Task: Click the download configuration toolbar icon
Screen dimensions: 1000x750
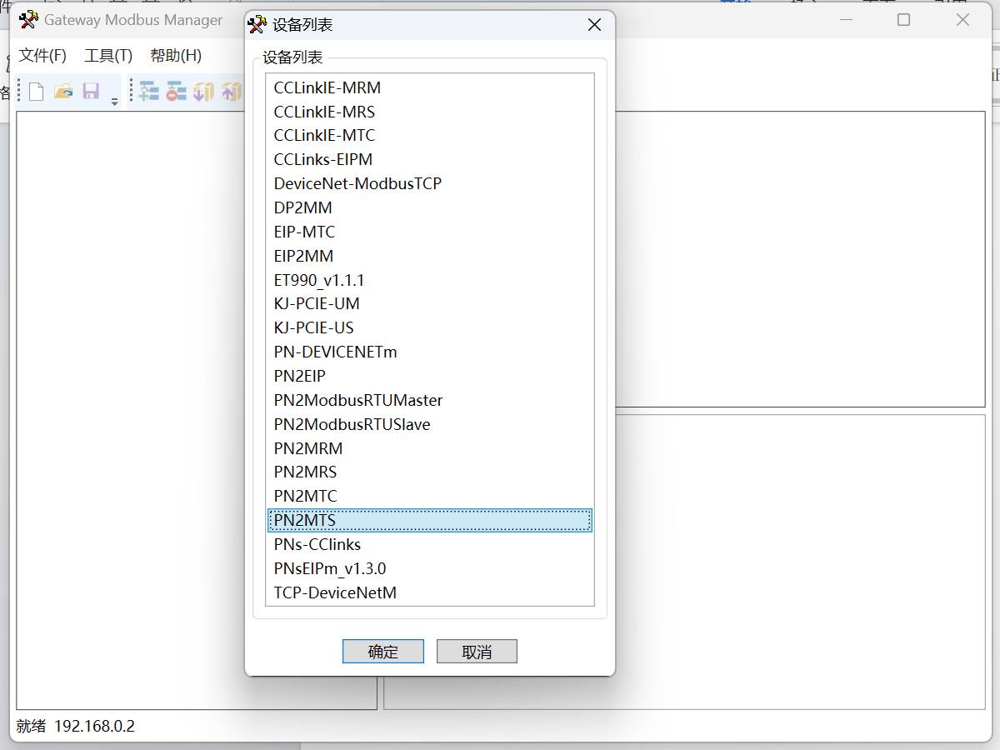Action: click(203, 92)
